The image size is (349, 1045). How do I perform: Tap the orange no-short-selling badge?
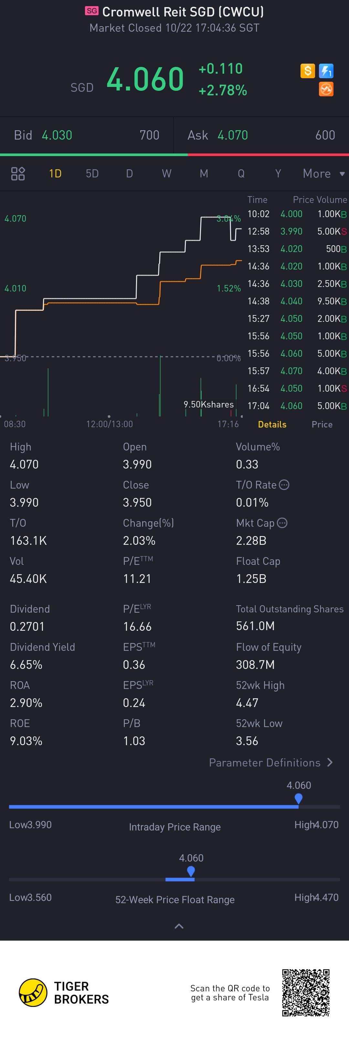coord(326,89)
